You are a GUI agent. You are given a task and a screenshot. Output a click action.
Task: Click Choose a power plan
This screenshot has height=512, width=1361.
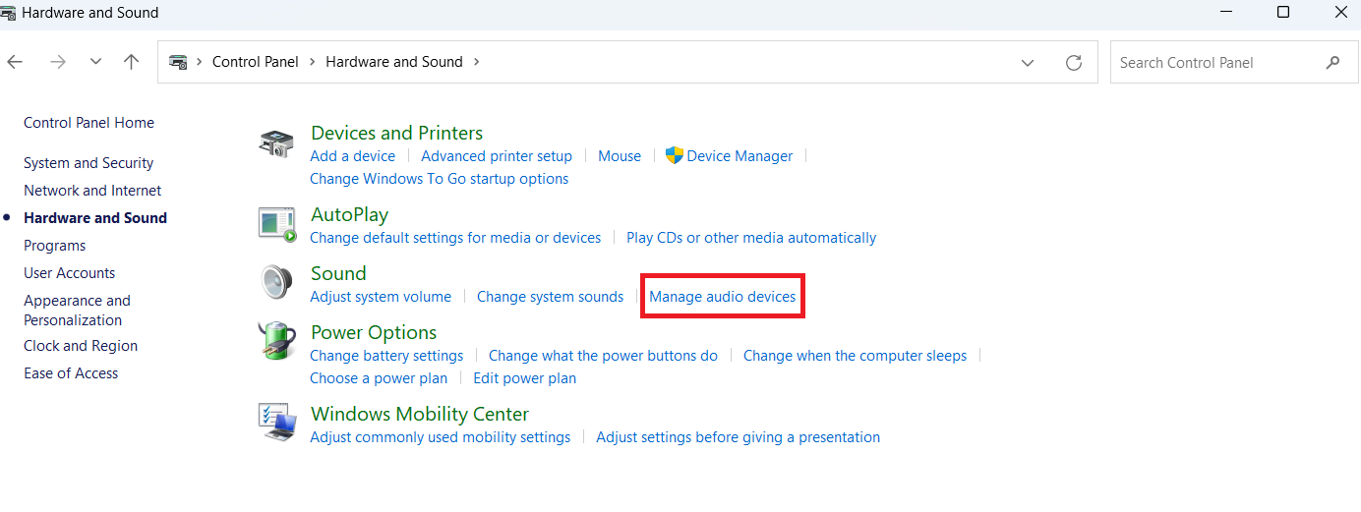click(379, 378)
